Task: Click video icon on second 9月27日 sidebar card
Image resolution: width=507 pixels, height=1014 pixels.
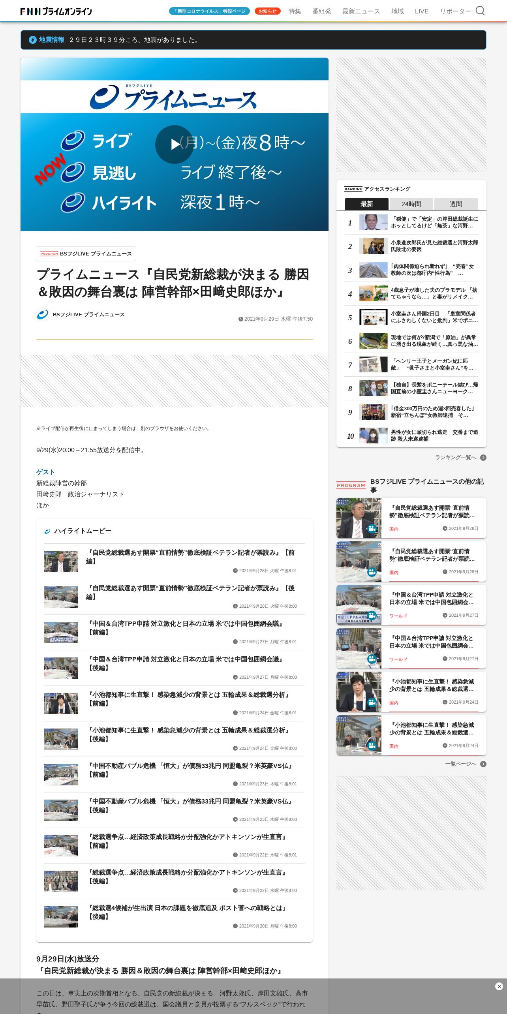Action: 372,659
